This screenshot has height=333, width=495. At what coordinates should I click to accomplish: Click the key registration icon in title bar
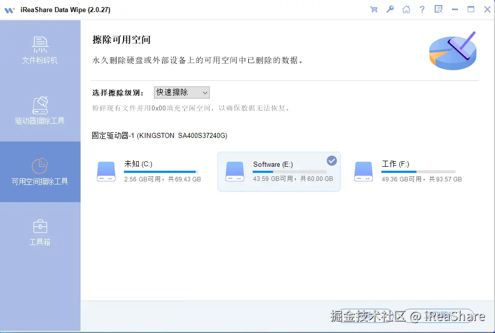point(390,9)
